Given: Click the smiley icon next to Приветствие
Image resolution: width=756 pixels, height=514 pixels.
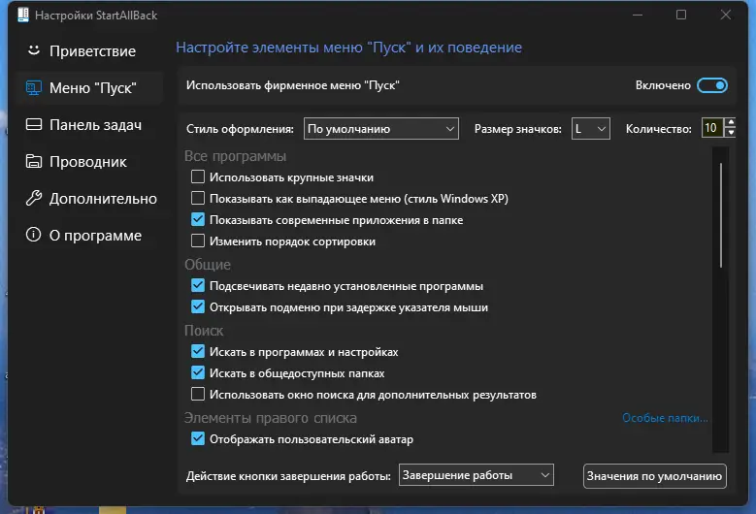Looking at the screenshot, I should coord(33,50).
